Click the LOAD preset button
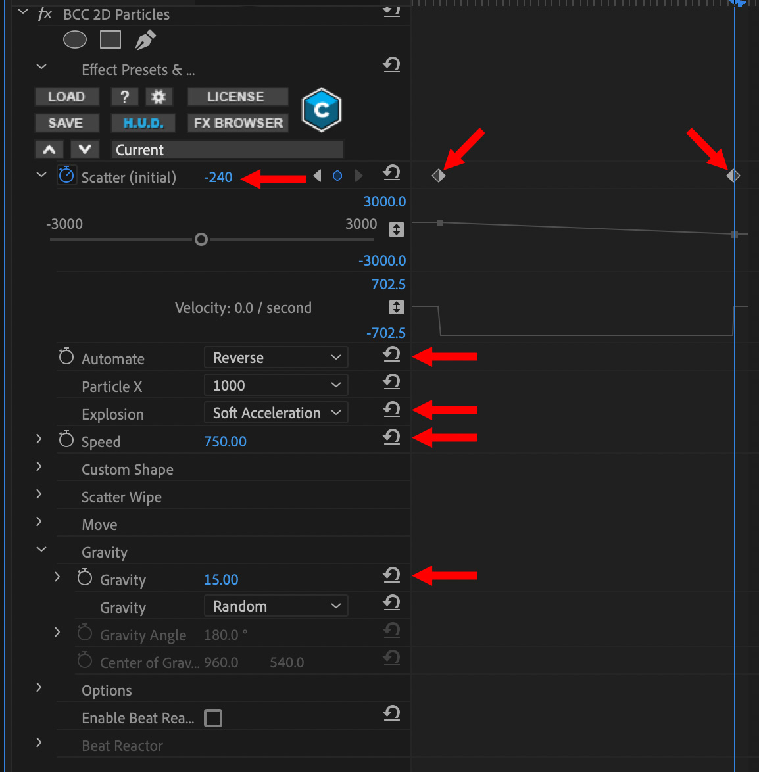 tap(66, 97)
